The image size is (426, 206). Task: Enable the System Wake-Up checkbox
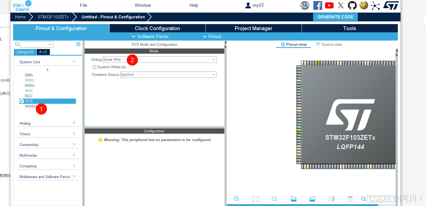(x=95, y=67)
